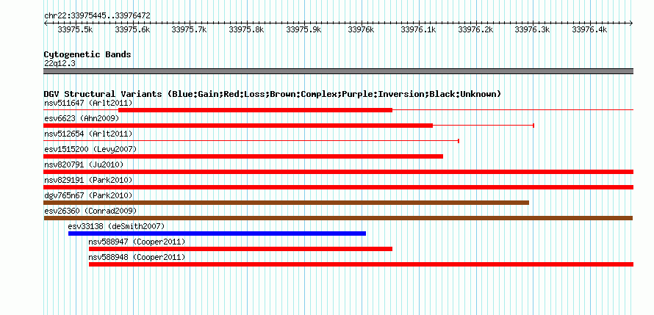654x315 pixels.
Task: Click the gray 22q12.3 cytogenetic band bar
Action: point(339,71)
